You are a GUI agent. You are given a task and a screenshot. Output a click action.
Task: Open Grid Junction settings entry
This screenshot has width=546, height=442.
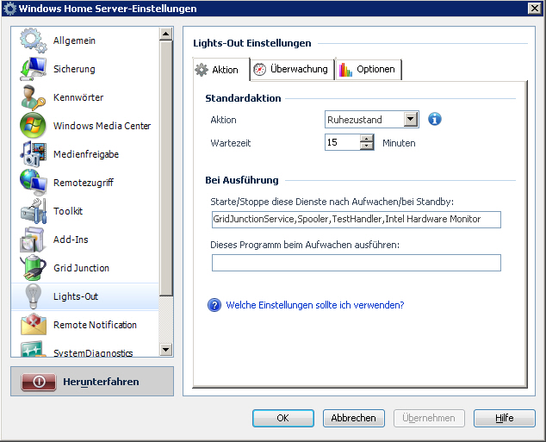coord(85,267)
